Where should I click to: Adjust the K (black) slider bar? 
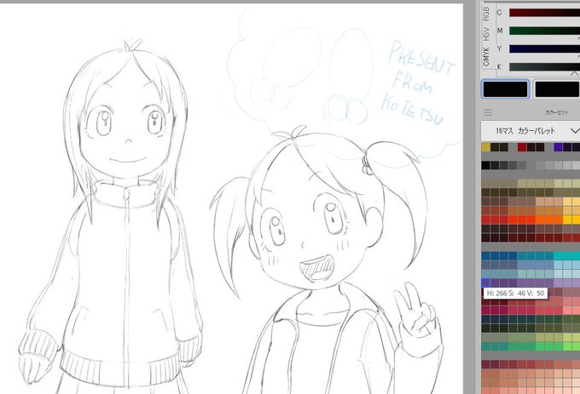point(544,66)
